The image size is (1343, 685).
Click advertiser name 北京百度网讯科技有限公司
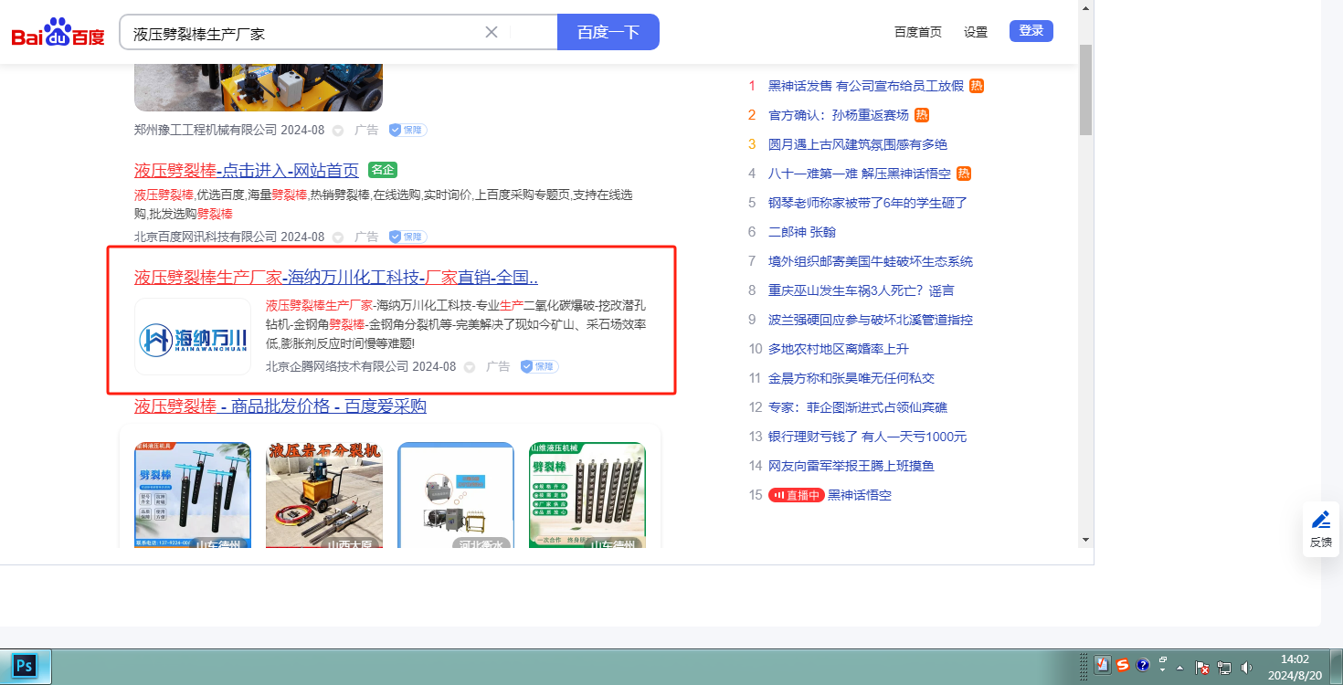[206, 237]
